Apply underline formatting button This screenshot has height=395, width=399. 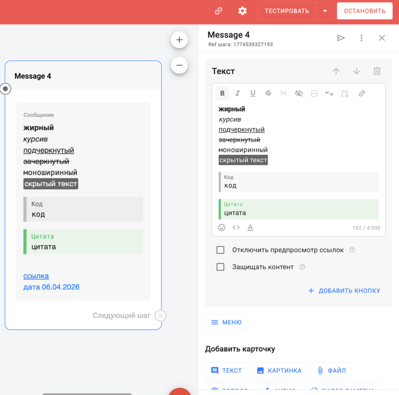point(253,93)
